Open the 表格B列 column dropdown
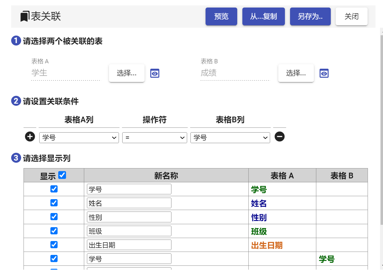 230,138
